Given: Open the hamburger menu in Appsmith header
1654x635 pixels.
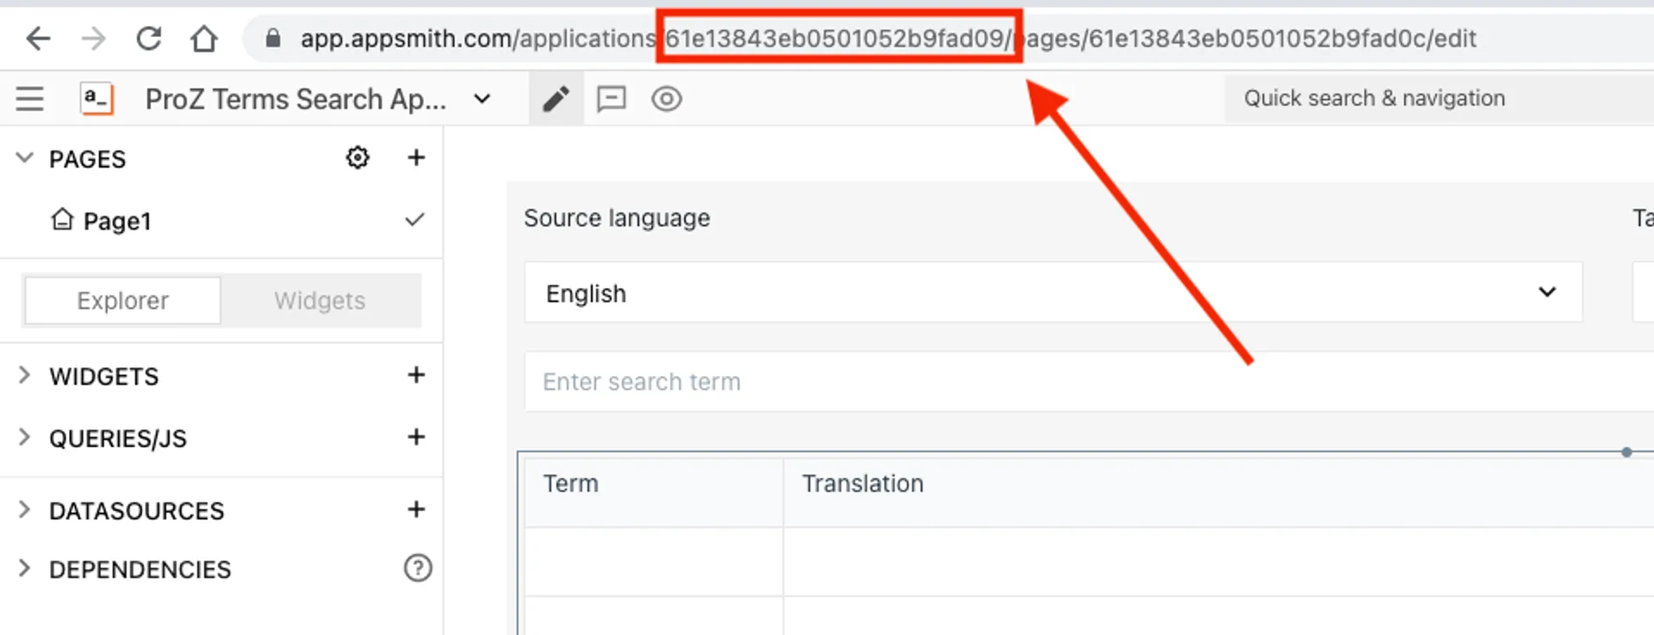Looking at the screenshot, I should click(29, 99).
